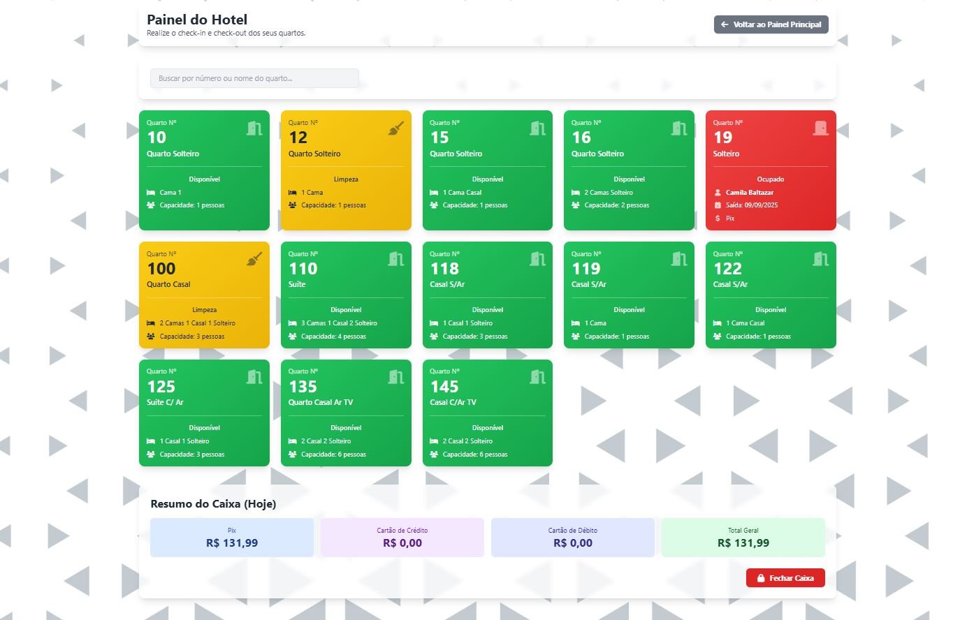
Task: Click the guest icon beside Camila Baltazar
Action: coord(718,193)
